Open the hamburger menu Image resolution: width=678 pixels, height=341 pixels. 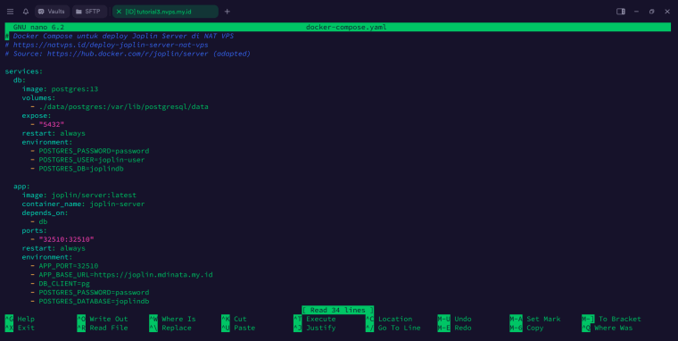click(10, 12)
